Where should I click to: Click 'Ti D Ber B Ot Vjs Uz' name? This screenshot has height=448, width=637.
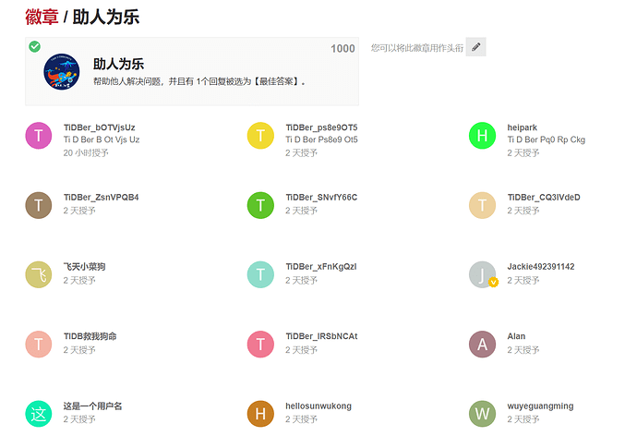point(102,139)
